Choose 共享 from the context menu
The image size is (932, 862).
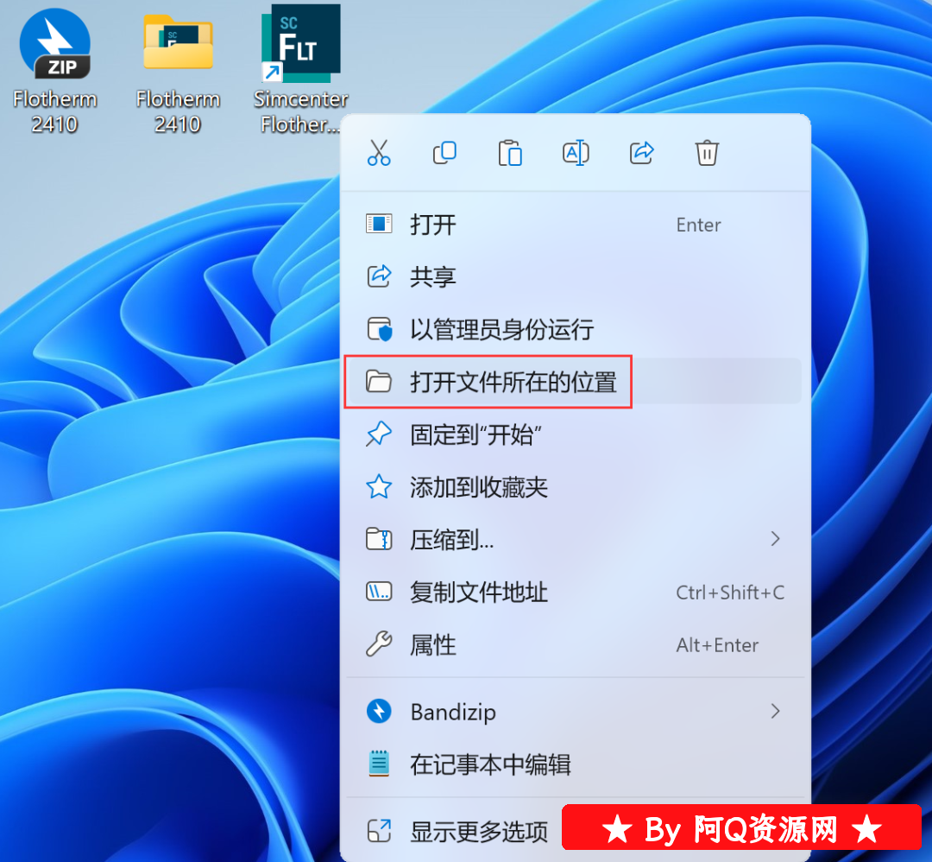[x=574, y=276]
